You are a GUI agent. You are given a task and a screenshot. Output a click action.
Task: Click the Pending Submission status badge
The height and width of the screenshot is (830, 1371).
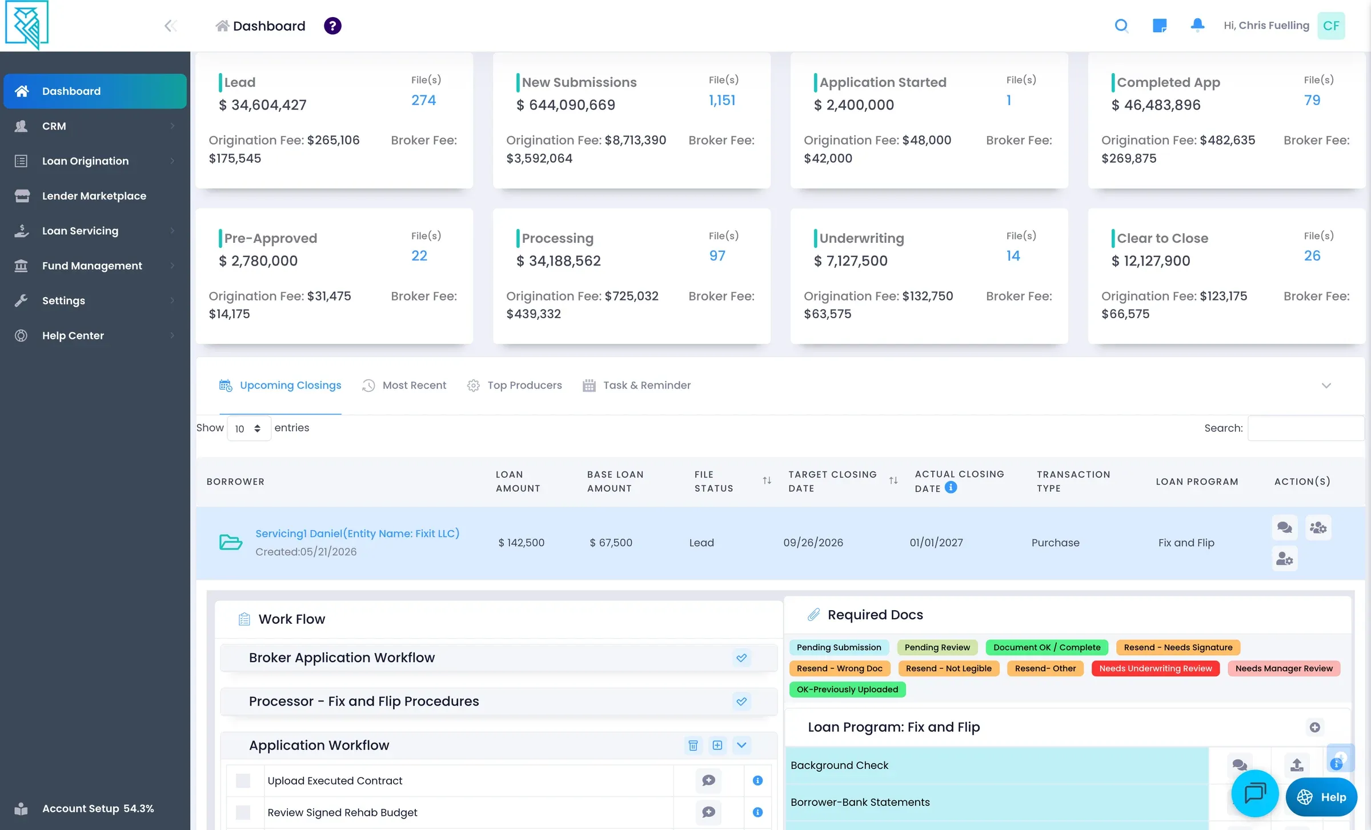tap(839, 648)
